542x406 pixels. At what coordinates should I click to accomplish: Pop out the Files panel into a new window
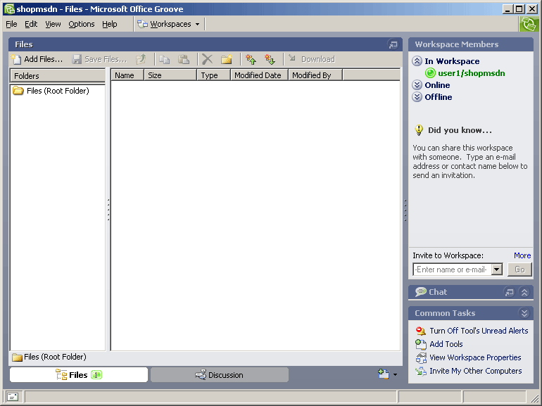coord(393,44)
